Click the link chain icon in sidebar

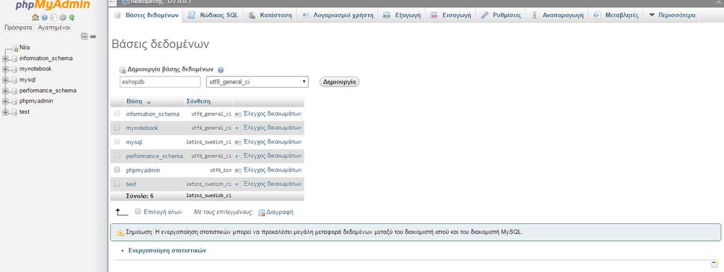click(x=93, y=37)
